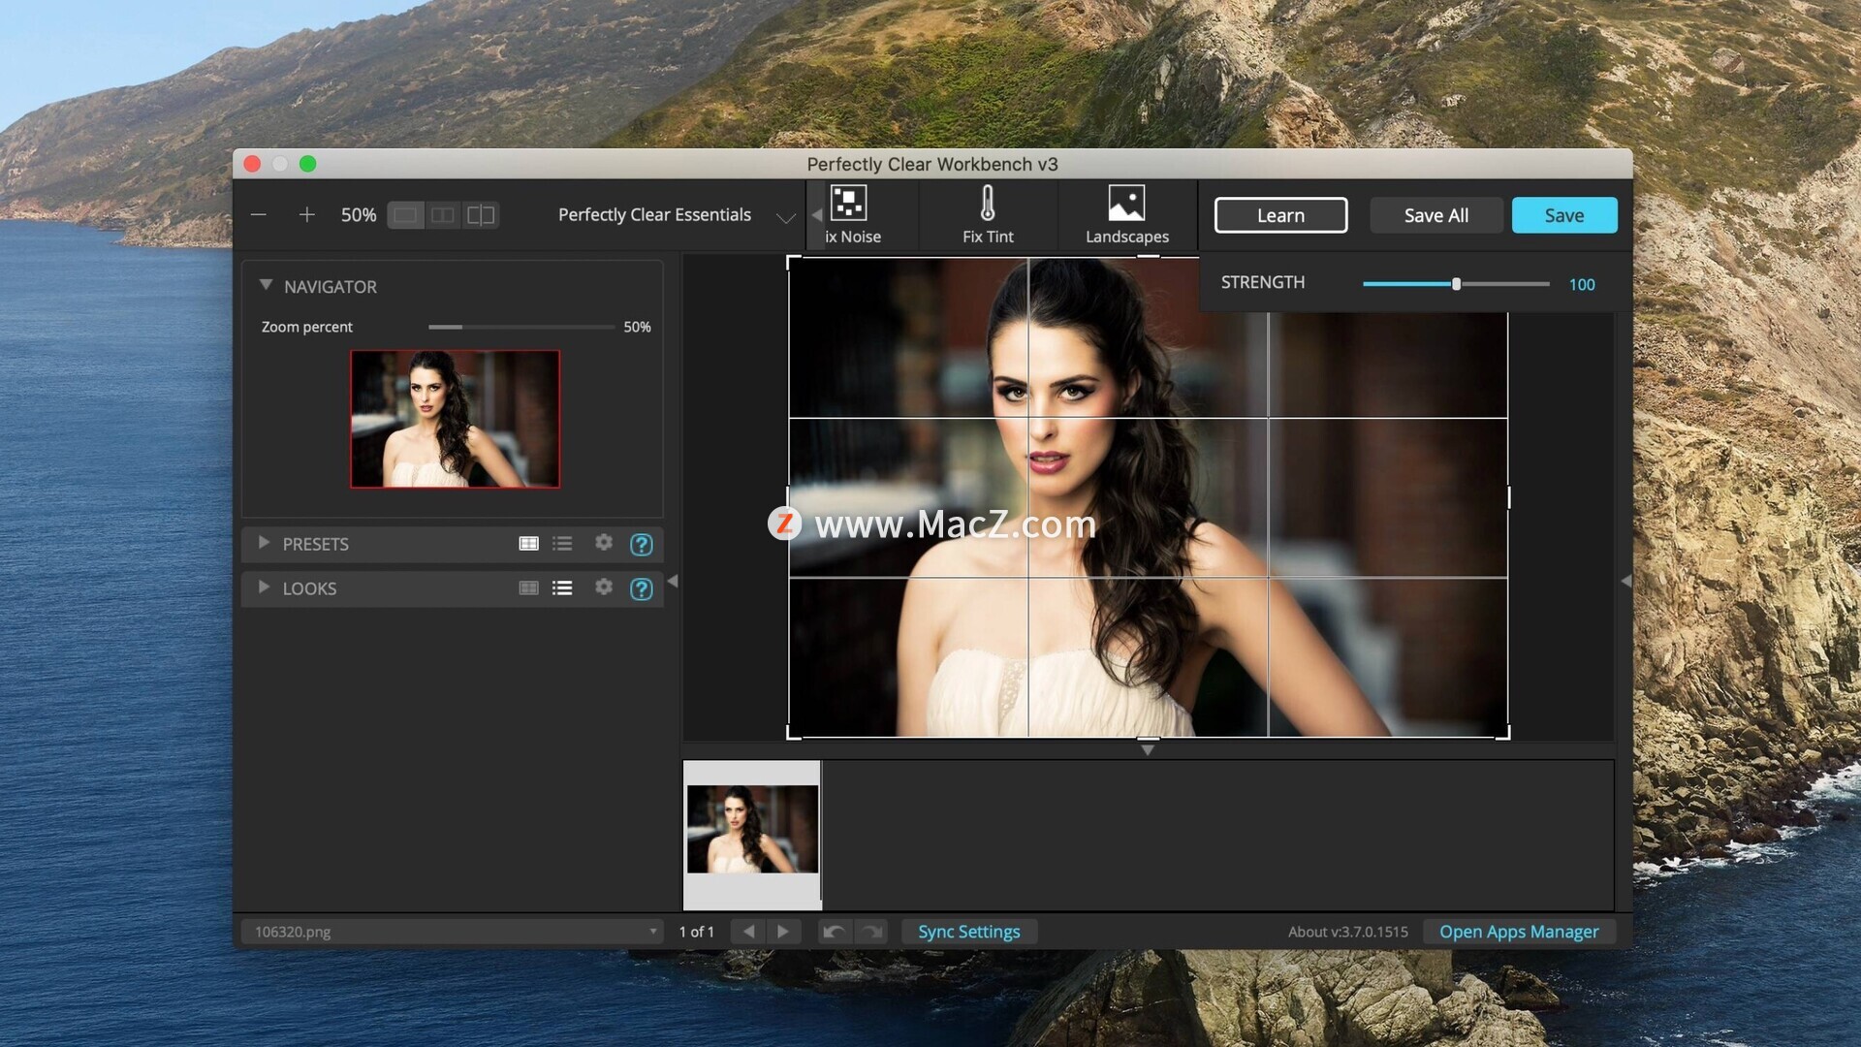Click the undo arrow icon

pos(834,932)
